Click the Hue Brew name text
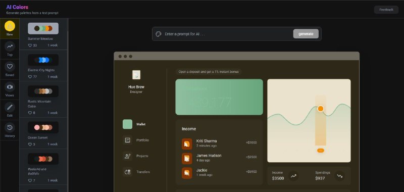 point(136,87)
